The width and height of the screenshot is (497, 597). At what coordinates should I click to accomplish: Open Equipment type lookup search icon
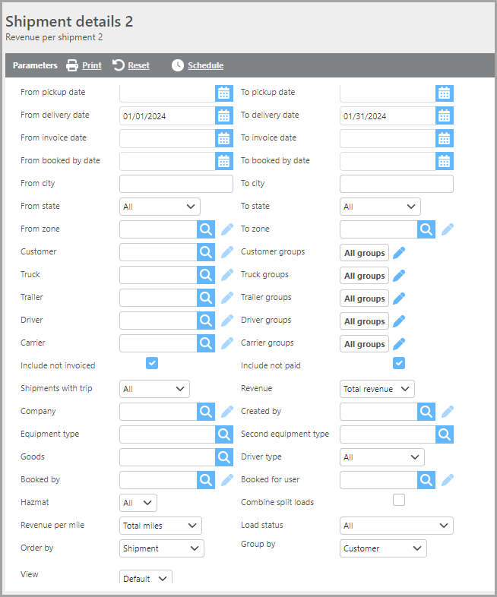(224, 434)
